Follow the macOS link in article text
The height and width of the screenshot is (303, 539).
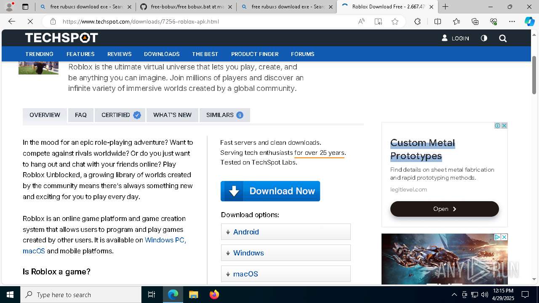34,251
